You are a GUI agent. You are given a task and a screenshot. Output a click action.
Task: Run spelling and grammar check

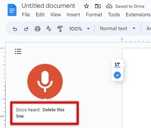[49, 29]
